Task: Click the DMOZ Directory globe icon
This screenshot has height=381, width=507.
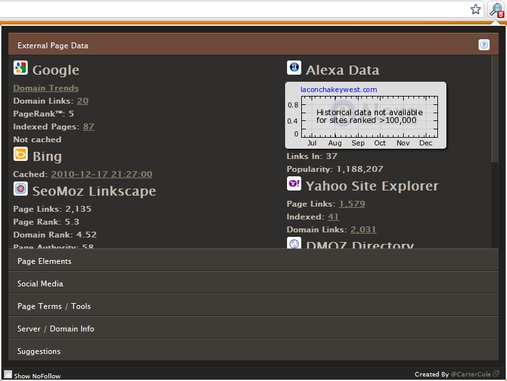Action: (x=294, y=243)
